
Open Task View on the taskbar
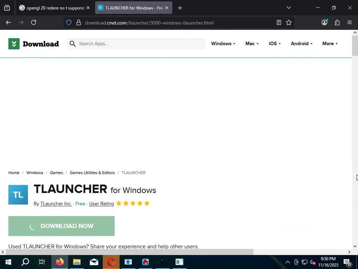coord(42,262)
